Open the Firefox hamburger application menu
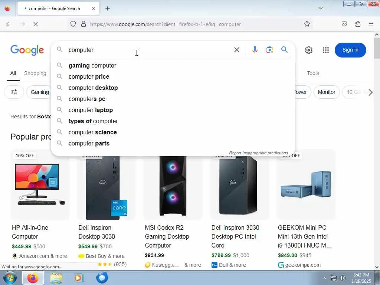380x285 pixels. pos(371,24)
